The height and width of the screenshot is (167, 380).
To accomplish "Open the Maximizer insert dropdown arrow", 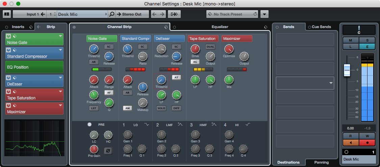I will 60,105.
